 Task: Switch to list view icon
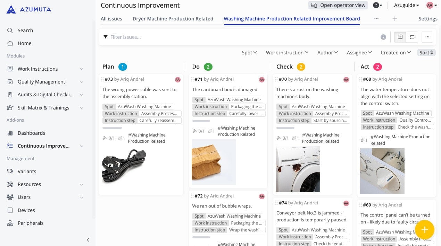[x=412, y=37]
